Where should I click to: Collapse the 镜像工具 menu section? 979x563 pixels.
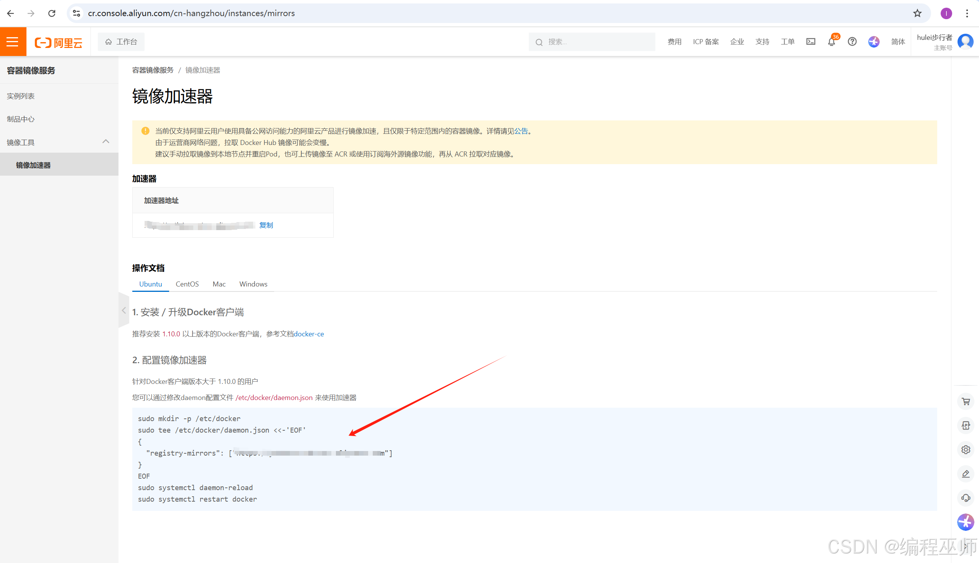point(105,142)
